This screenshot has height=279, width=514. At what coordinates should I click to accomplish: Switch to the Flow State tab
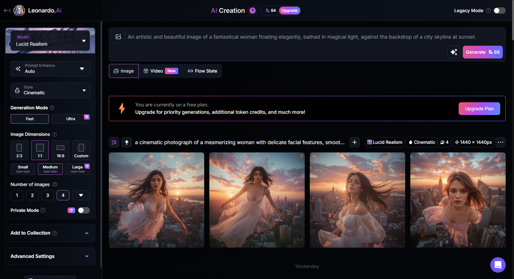[203, 71]
